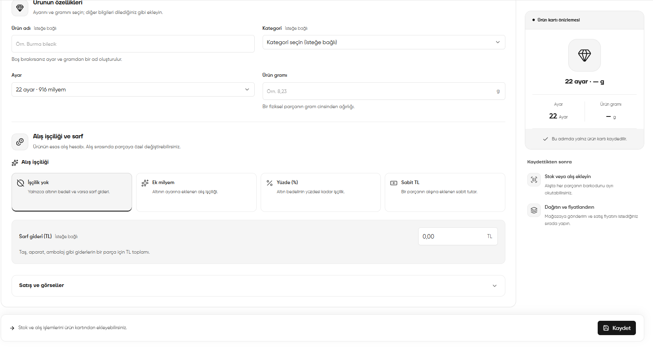Choose the Sabit TL labor option
The height and width of the screenshot is (351, 653).
coord(445,192)
